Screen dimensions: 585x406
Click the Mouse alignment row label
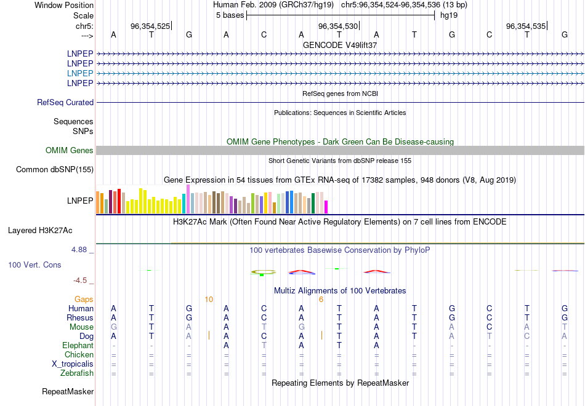coord(81,327)
